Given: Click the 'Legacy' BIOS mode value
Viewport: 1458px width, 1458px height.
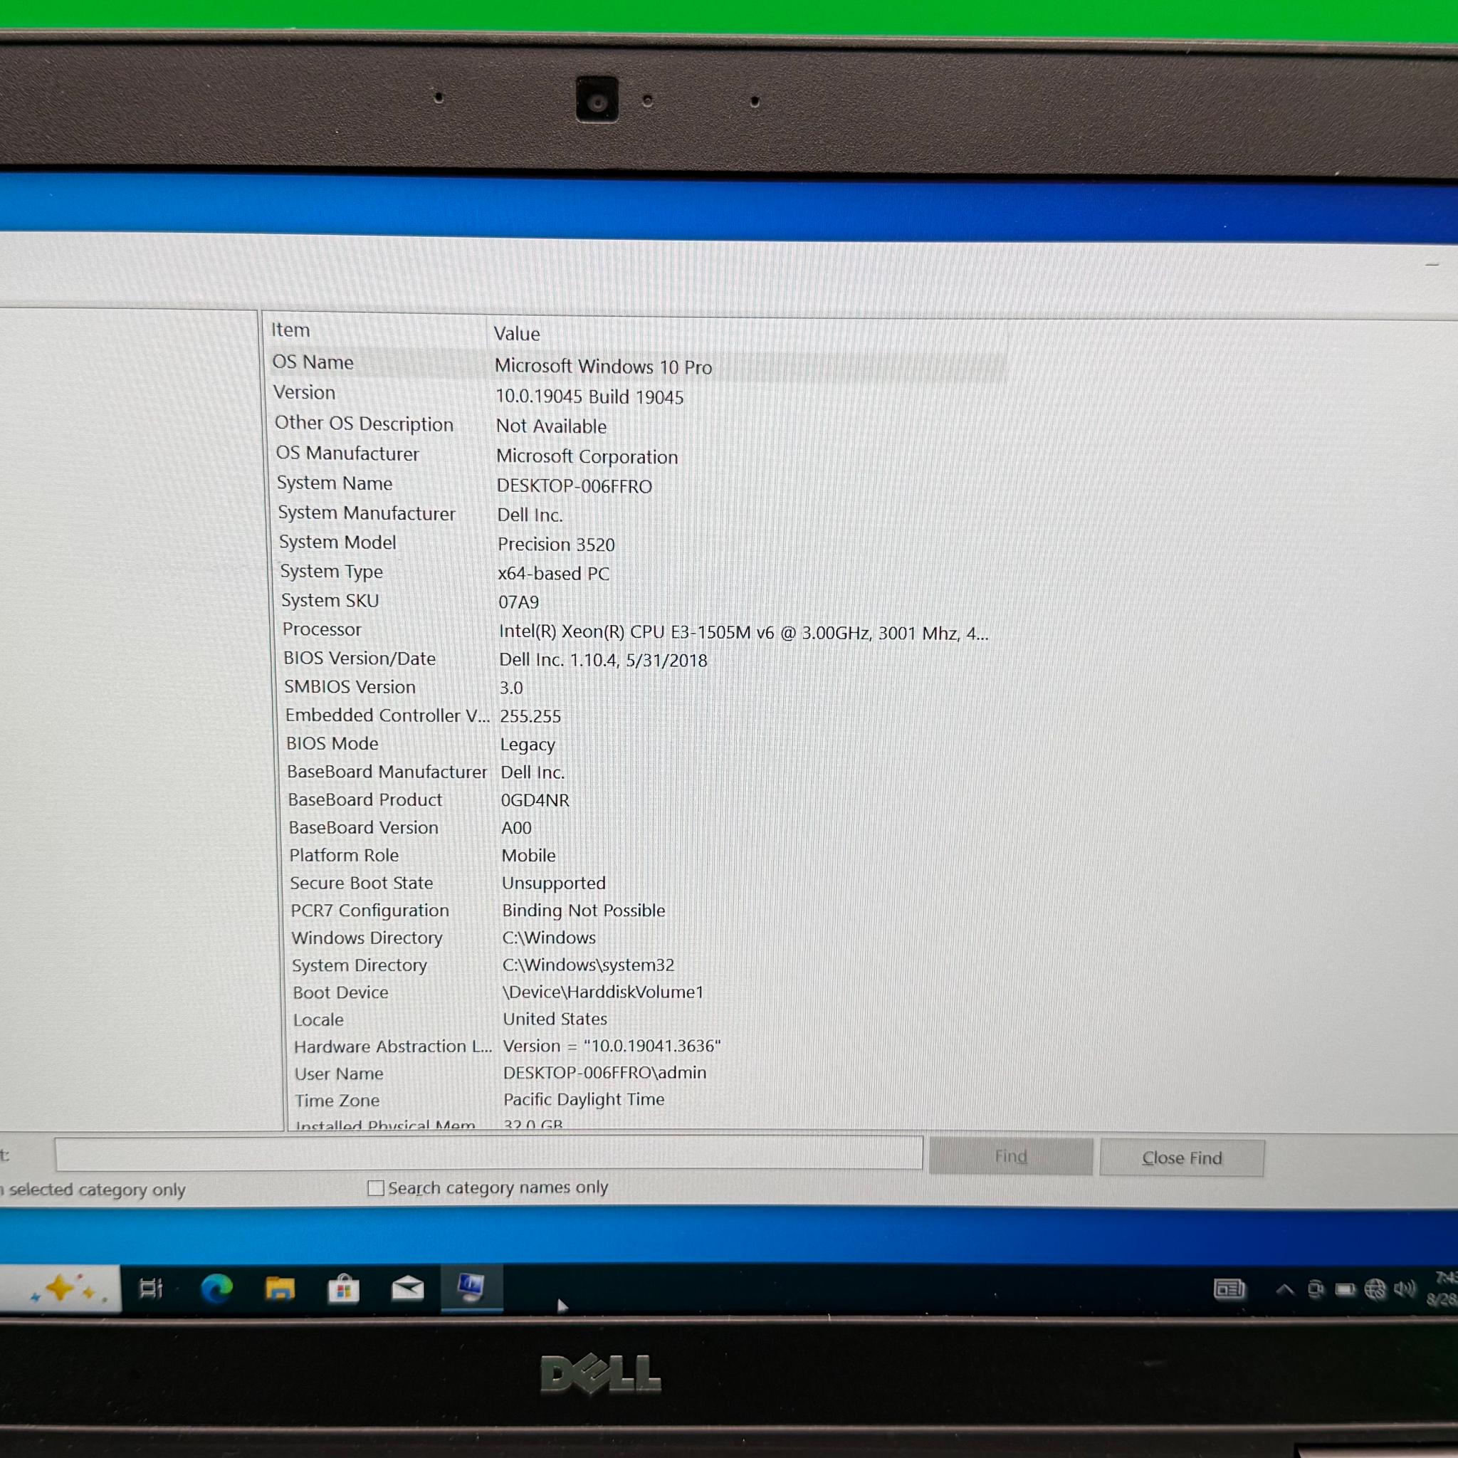Looking at the screenshot, I should tap(528, 745).
